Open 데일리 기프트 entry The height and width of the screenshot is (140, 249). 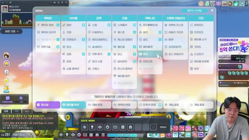point(175,32)
